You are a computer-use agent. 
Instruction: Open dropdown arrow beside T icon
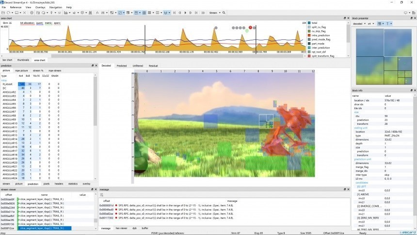391,24
